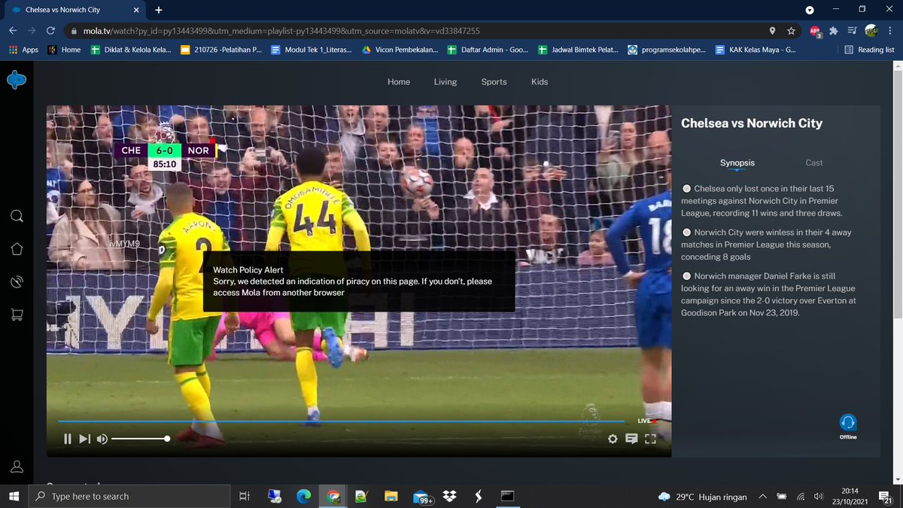This screenshot has width=903, height=508.
Task: Bookmark this page with star icon
Action: [791, 31]
